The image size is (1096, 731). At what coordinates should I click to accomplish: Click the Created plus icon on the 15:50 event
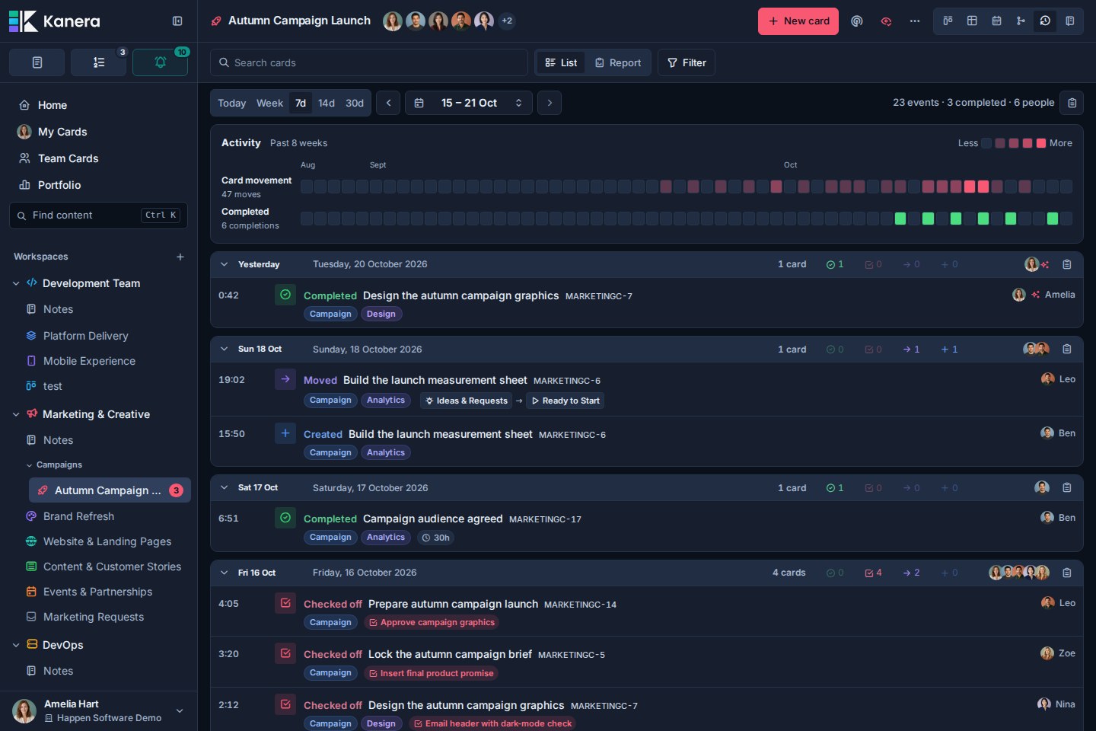285,433
